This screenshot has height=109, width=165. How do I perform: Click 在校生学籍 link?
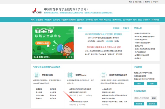[x=40, y=95]
